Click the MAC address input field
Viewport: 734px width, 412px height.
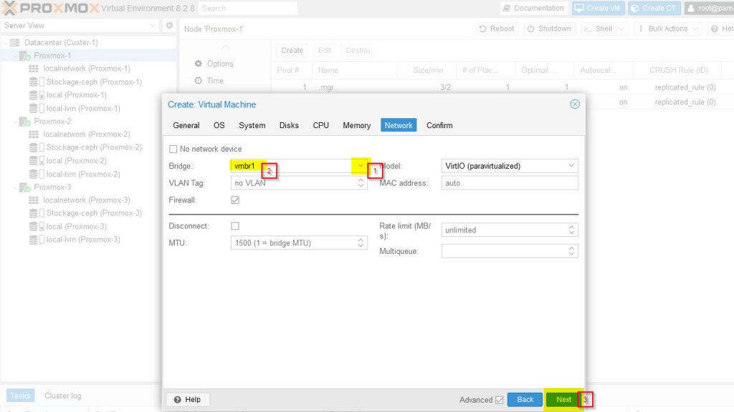[x=510, y=183]
